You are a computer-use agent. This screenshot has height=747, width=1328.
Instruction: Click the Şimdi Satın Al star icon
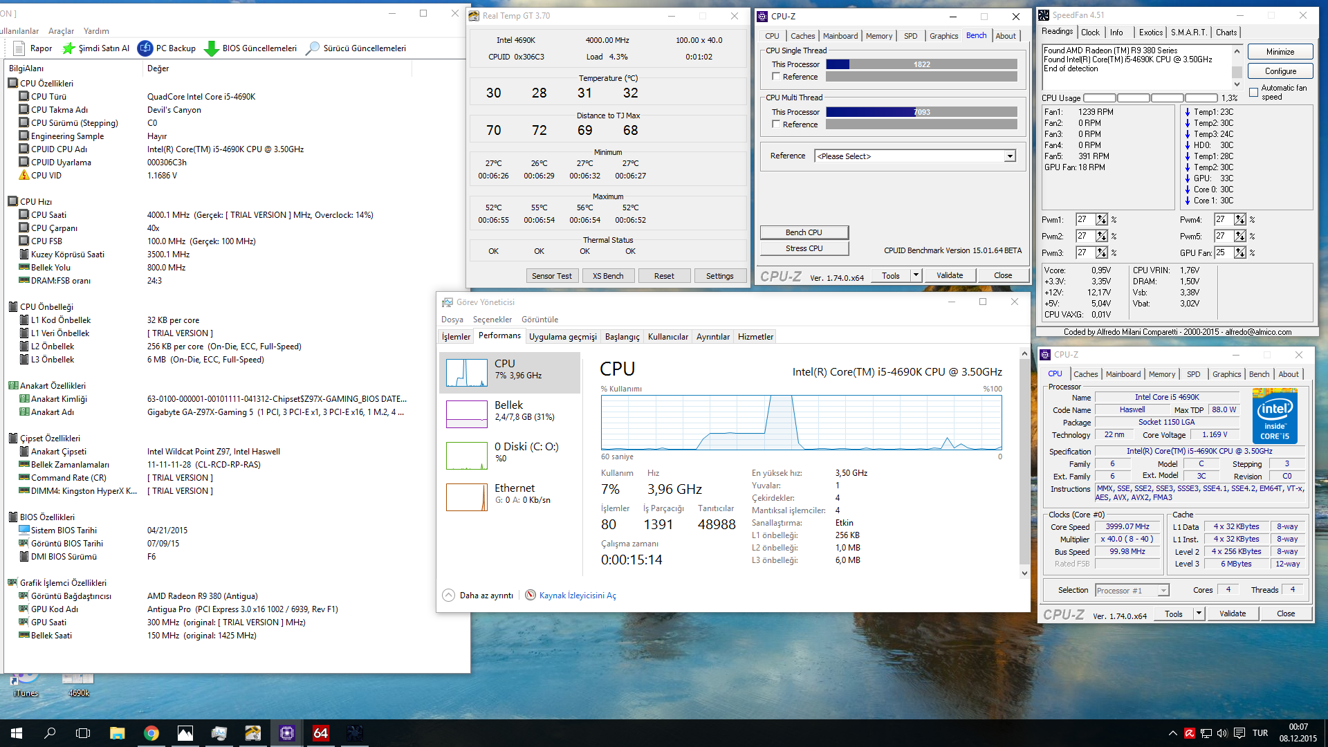click(x=68, y=48)
